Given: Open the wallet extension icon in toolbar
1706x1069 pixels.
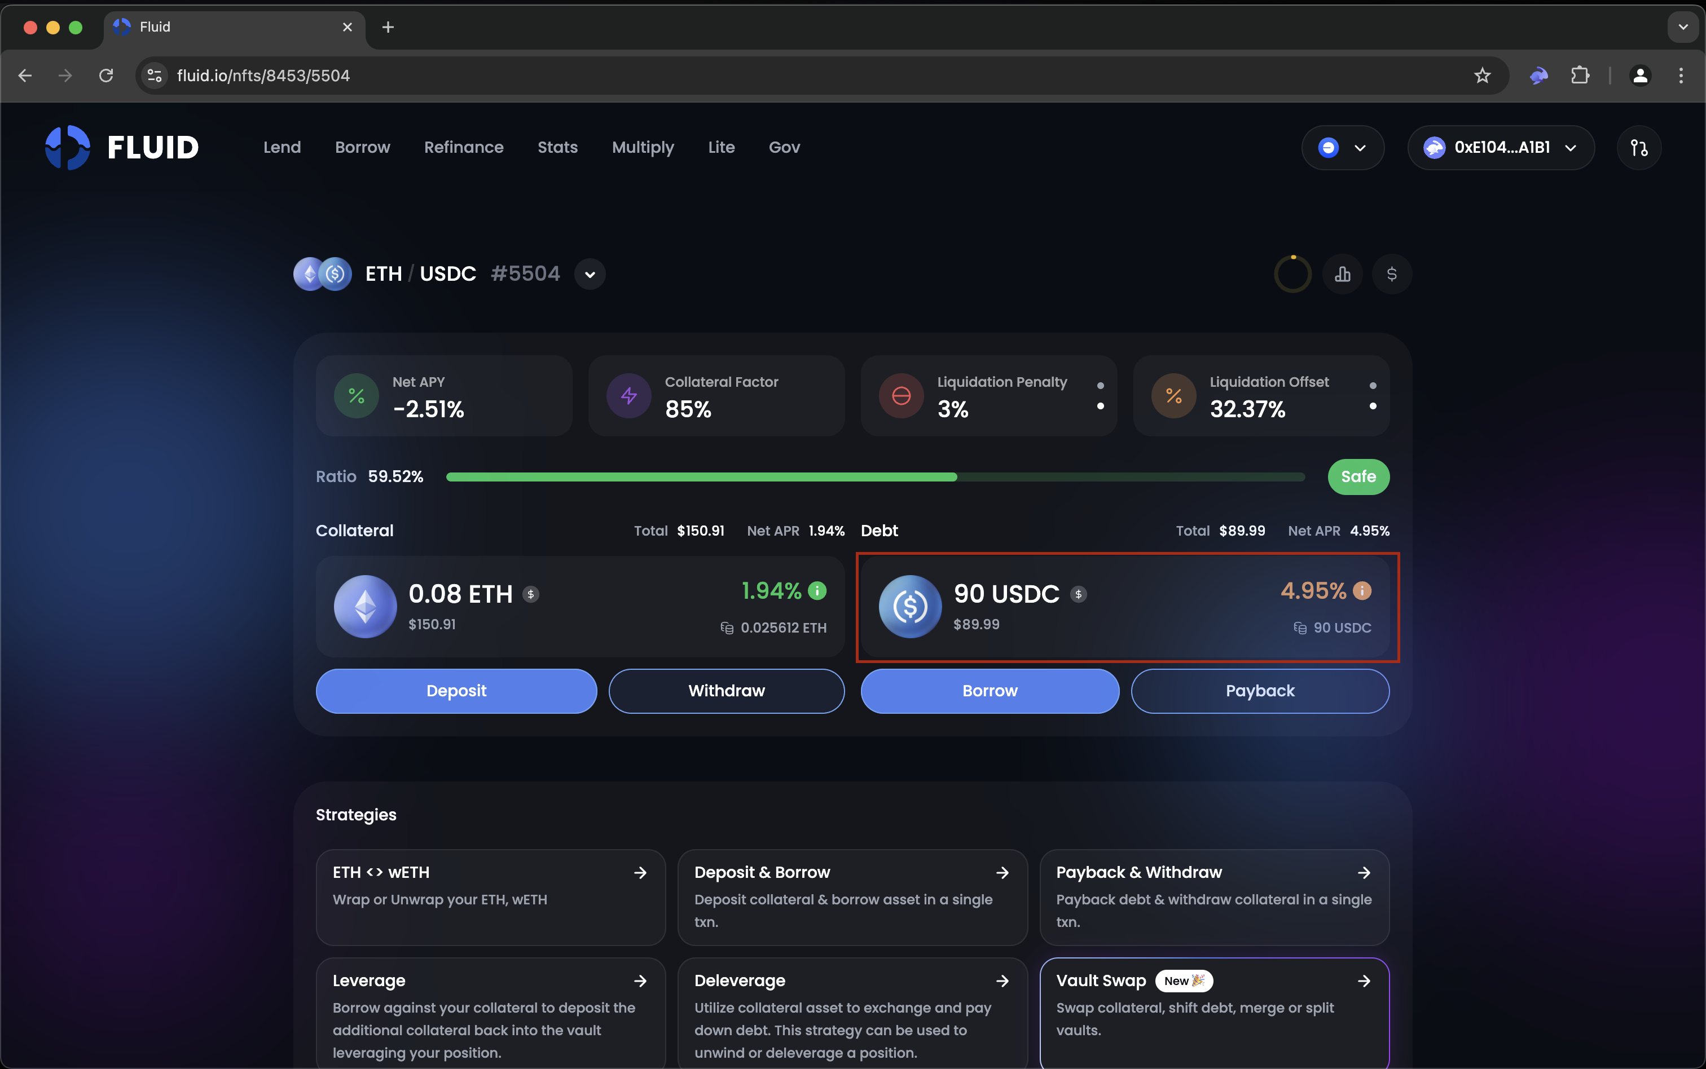Looking at the screenshot, I should (x=1539, y=76).
